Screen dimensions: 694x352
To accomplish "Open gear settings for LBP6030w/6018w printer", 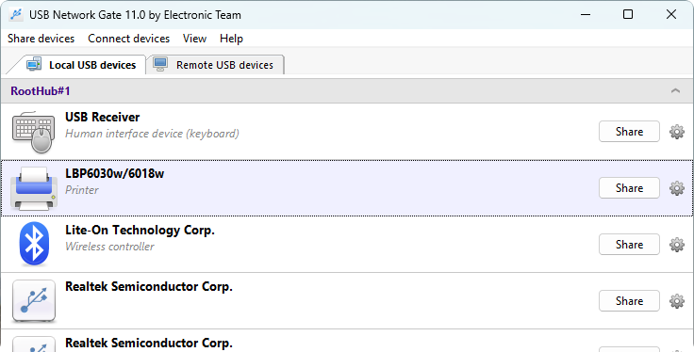I will point(676,188).
